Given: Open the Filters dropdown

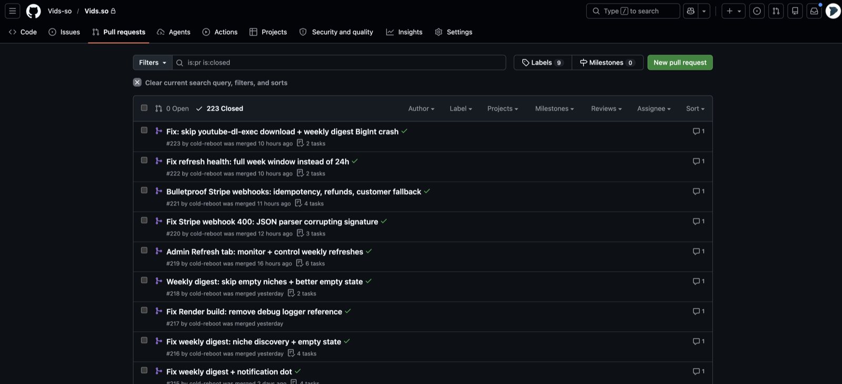Looking at the screenshot, I should click(153, 63).
